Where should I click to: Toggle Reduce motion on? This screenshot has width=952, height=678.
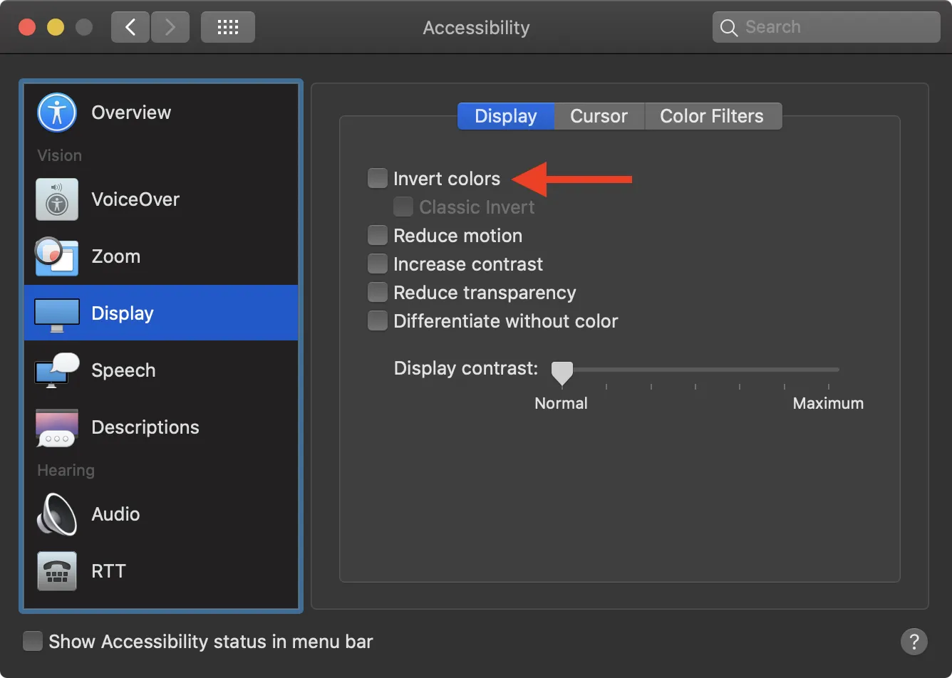click(x=377, y=234)
